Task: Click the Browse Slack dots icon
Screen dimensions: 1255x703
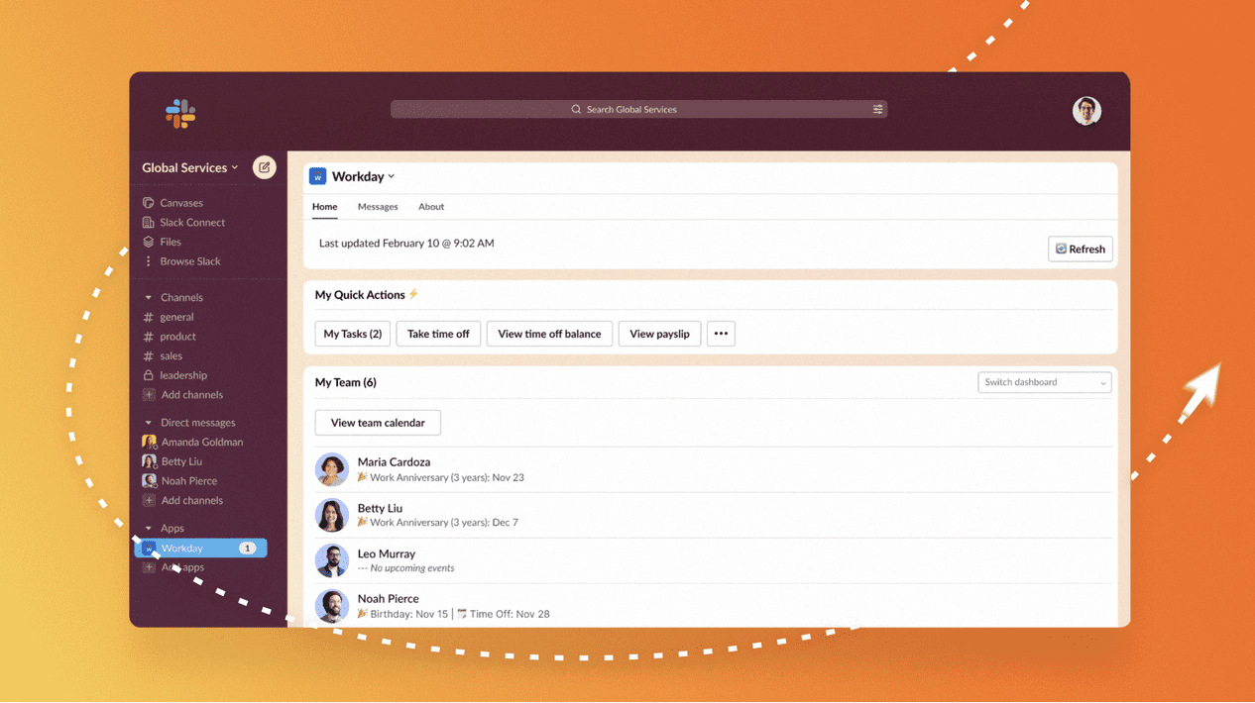Action: point(149,261)
